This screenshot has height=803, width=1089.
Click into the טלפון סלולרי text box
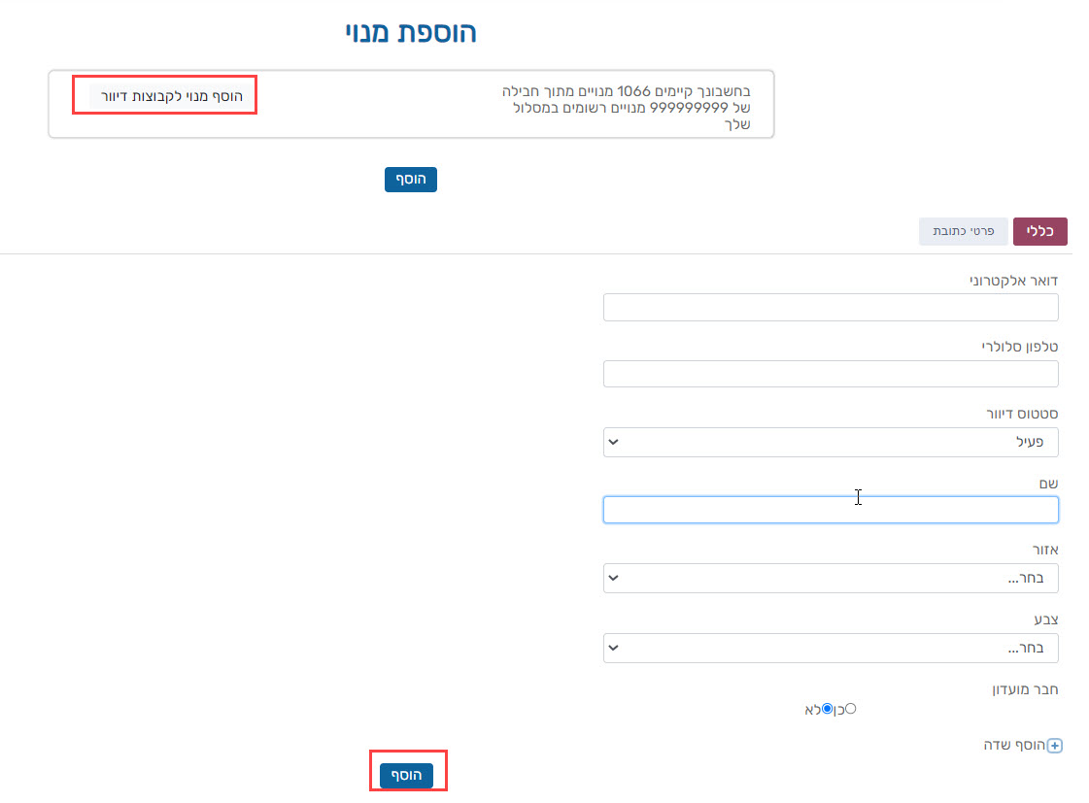coord(831,374)
